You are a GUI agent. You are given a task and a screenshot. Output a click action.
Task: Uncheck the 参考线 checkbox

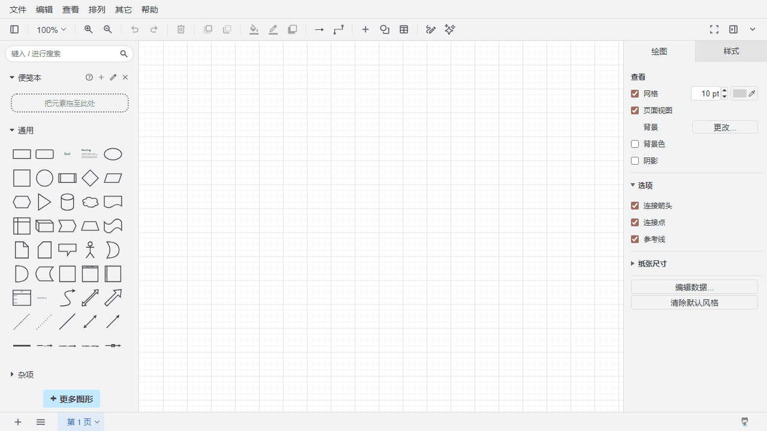(x=635, y=239)
